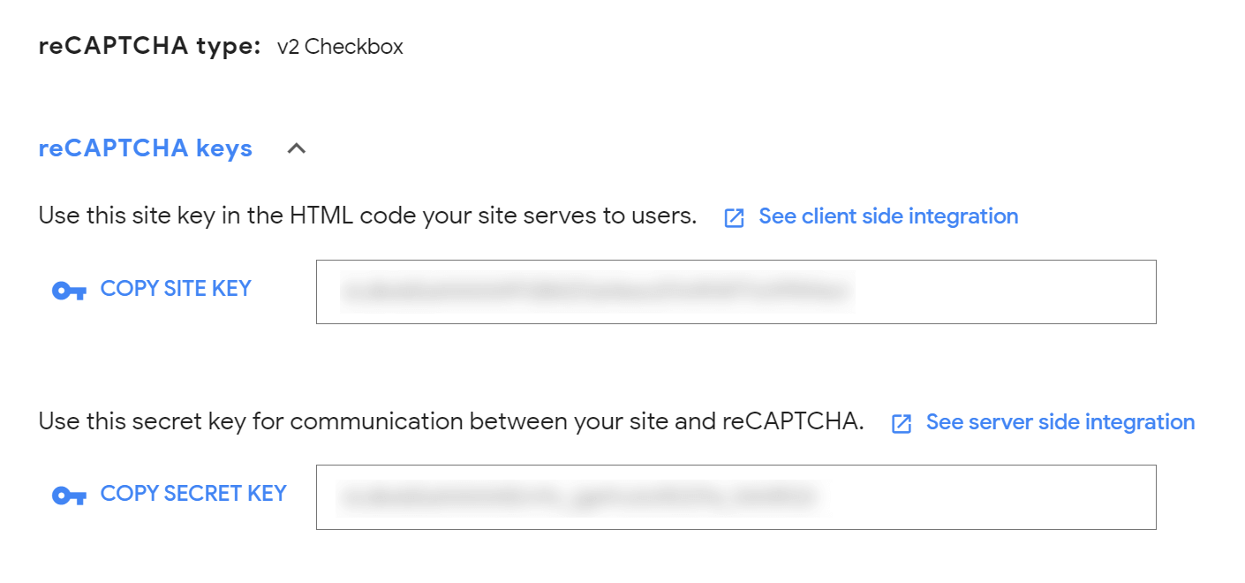Click the external link icon before See server side integration
This screenshot has height=583, width=1245.
[x=901, y=423]
